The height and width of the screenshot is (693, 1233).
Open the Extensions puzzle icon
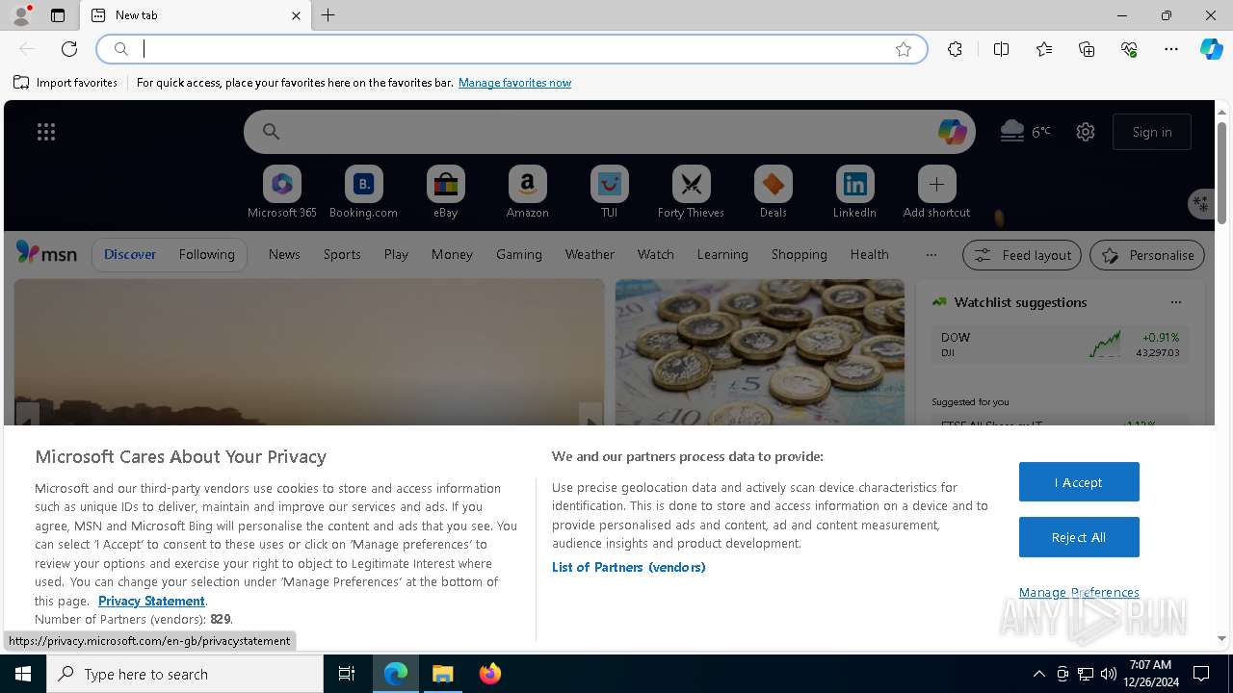(x=955, y=49)
